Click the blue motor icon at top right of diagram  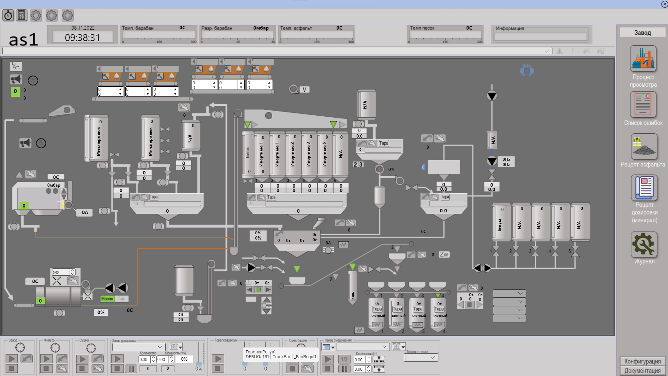[x=527, y=70]
